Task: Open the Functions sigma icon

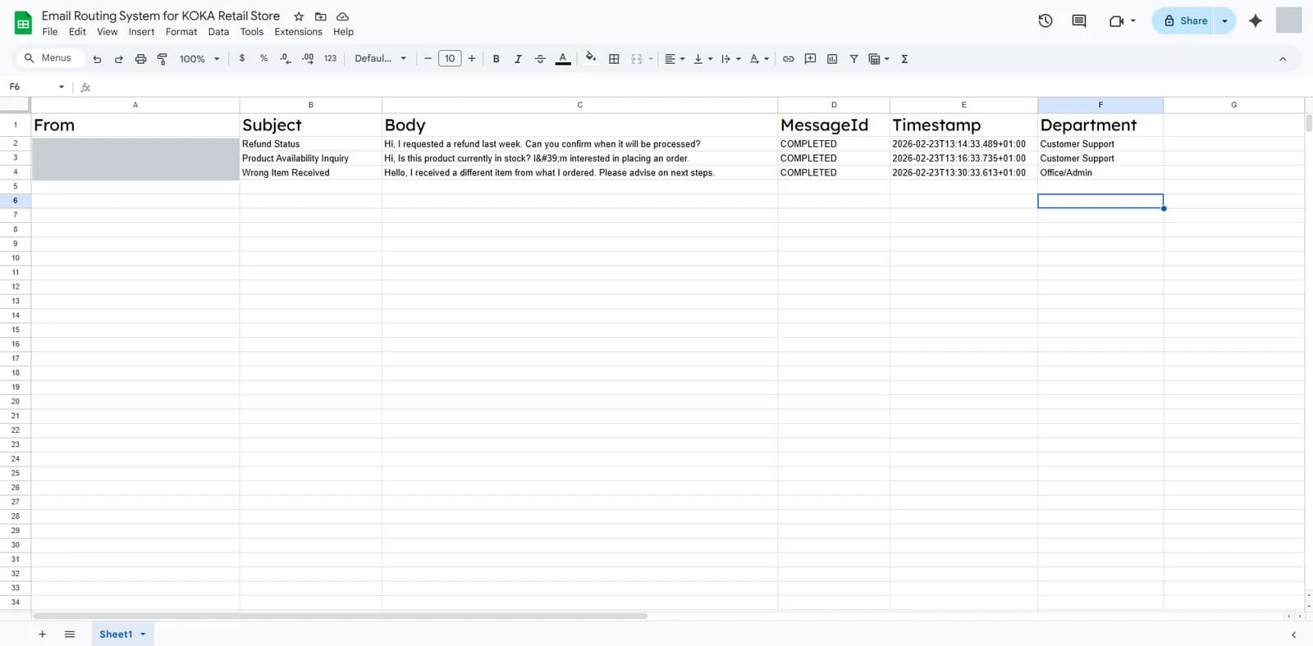Action: [904, 59]
